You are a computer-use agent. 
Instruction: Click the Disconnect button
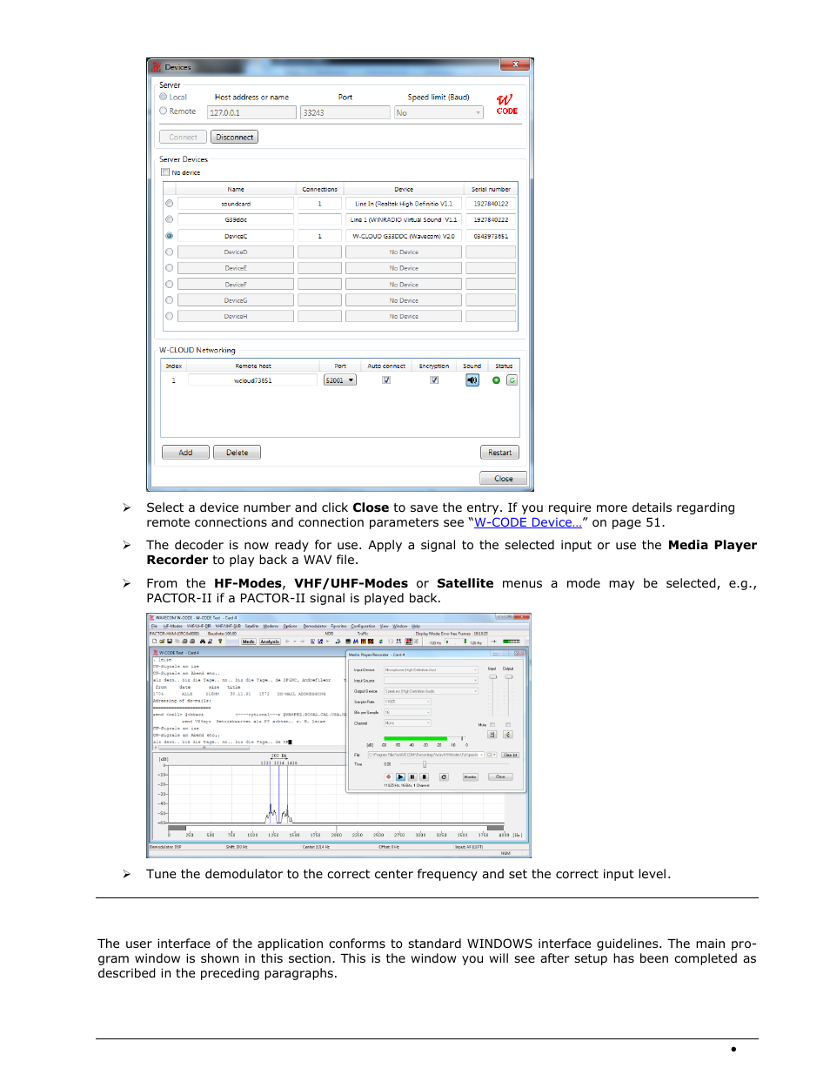tap(235, 137)
